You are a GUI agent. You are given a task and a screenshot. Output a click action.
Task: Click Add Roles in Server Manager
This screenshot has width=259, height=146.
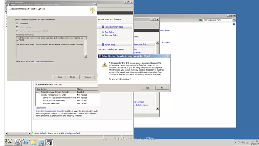(x=109, y=32)
